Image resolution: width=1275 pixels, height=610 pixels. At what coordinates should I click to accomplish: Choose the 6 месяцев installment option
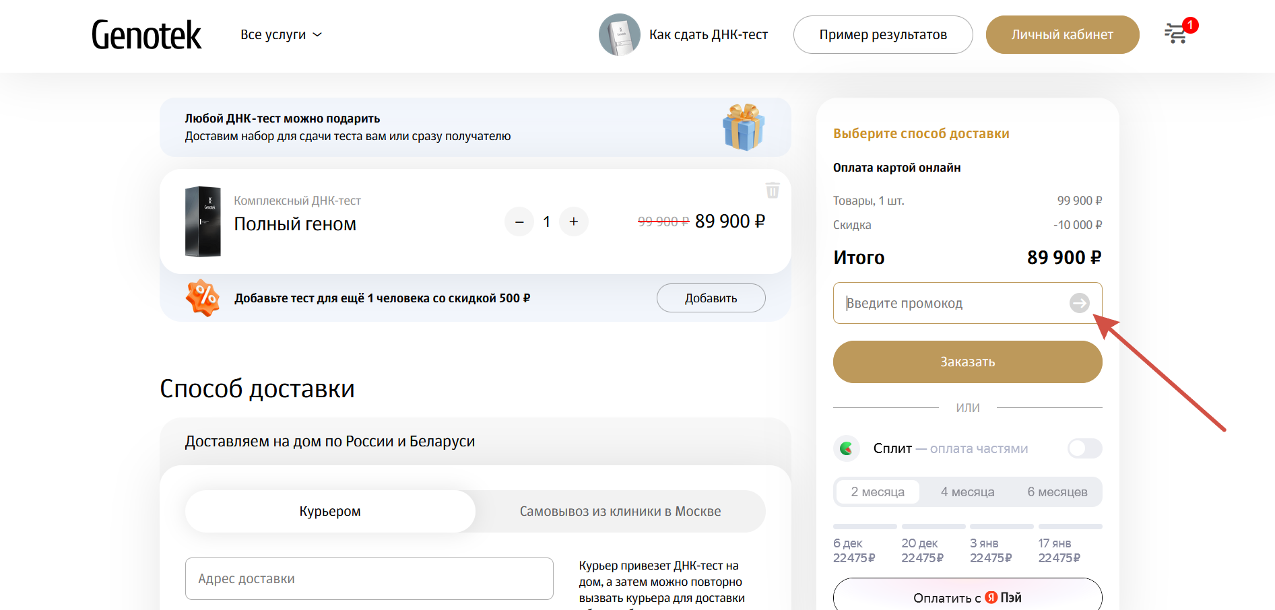pos(1057,492)
